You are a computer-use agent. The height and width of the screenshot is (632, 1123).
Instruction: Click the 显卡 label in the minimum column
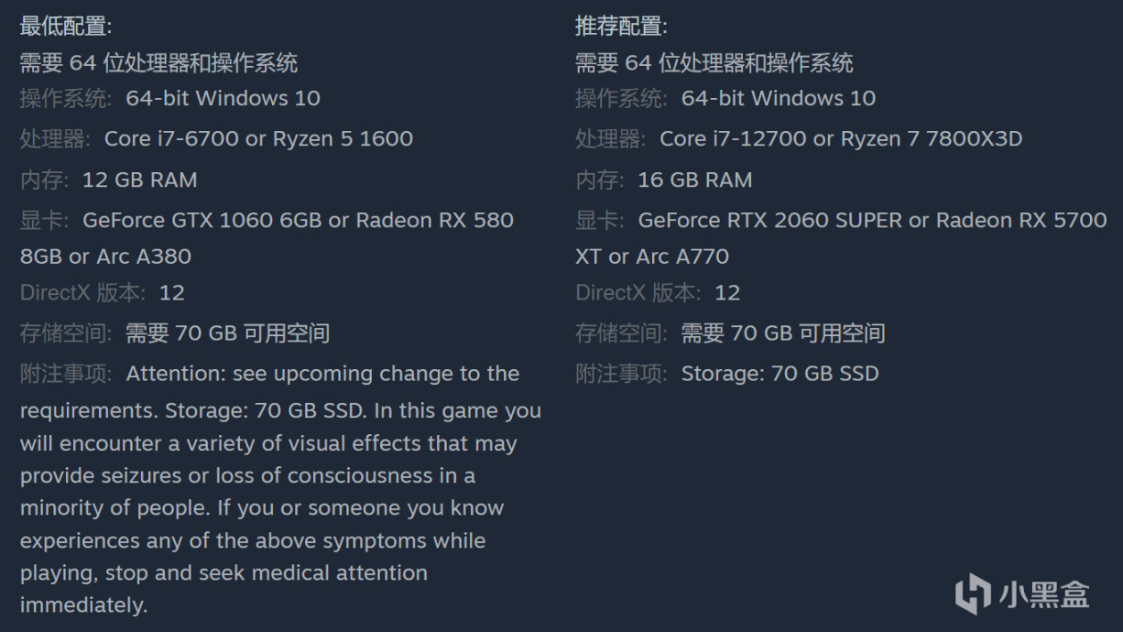coord(44,221)
